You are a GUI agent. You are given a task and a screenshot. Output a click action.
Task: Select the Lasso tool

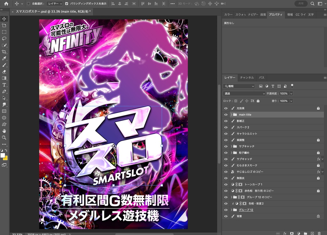[4, 39]
